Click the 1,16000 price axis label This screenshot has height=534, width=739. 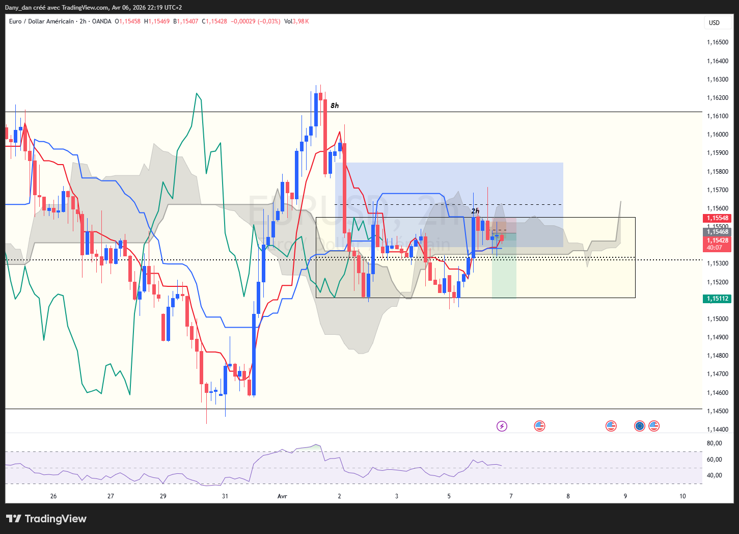[x=718, y=135]
